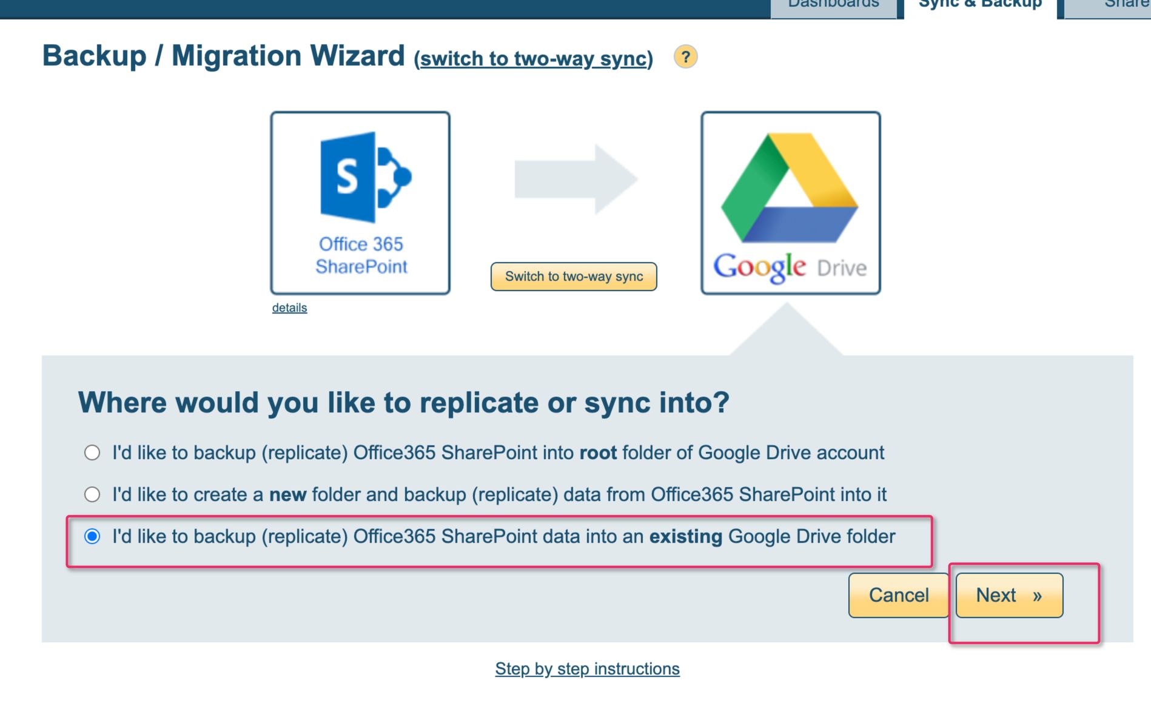
Task: Select the new folder backup radio button
Action: (x=92, y=494)
